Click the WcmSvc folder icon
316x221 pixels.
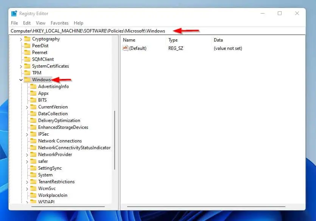[x=33, y=189]
